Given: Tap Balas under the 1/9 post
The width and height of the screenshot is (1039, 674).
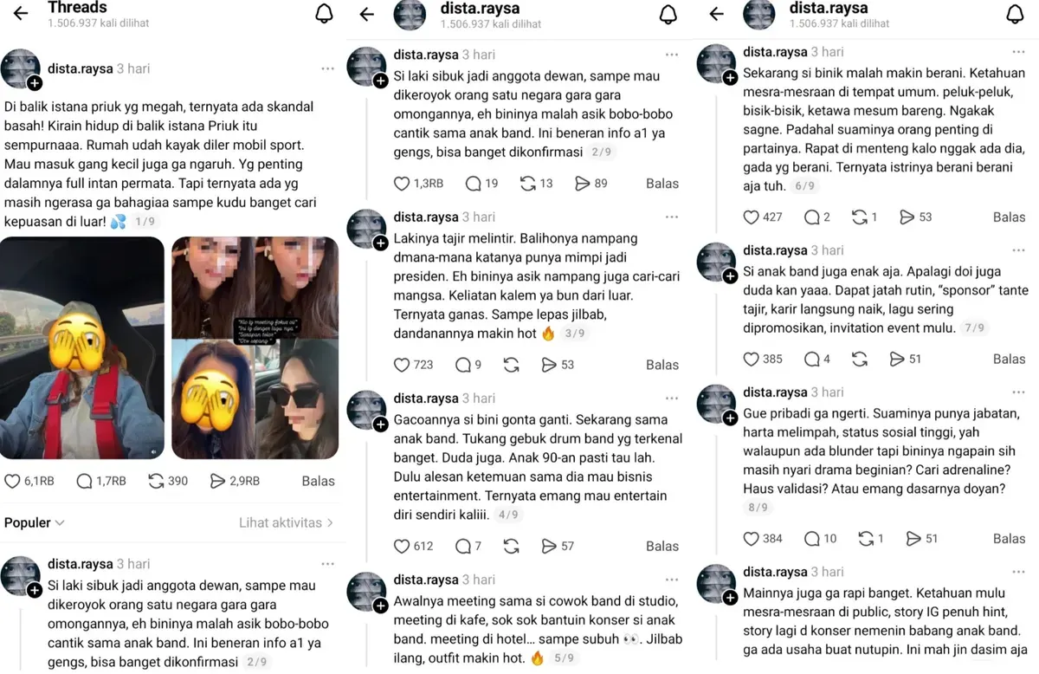Looking at the screenshot, I should click(x=318, y=481).
